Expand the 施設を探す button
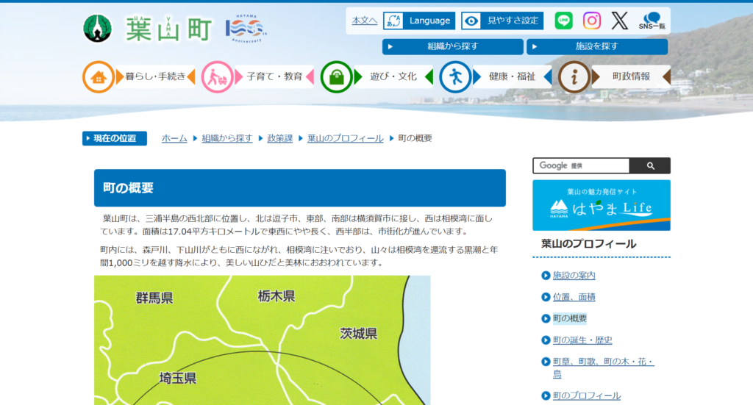 click(x=596, y=46)
